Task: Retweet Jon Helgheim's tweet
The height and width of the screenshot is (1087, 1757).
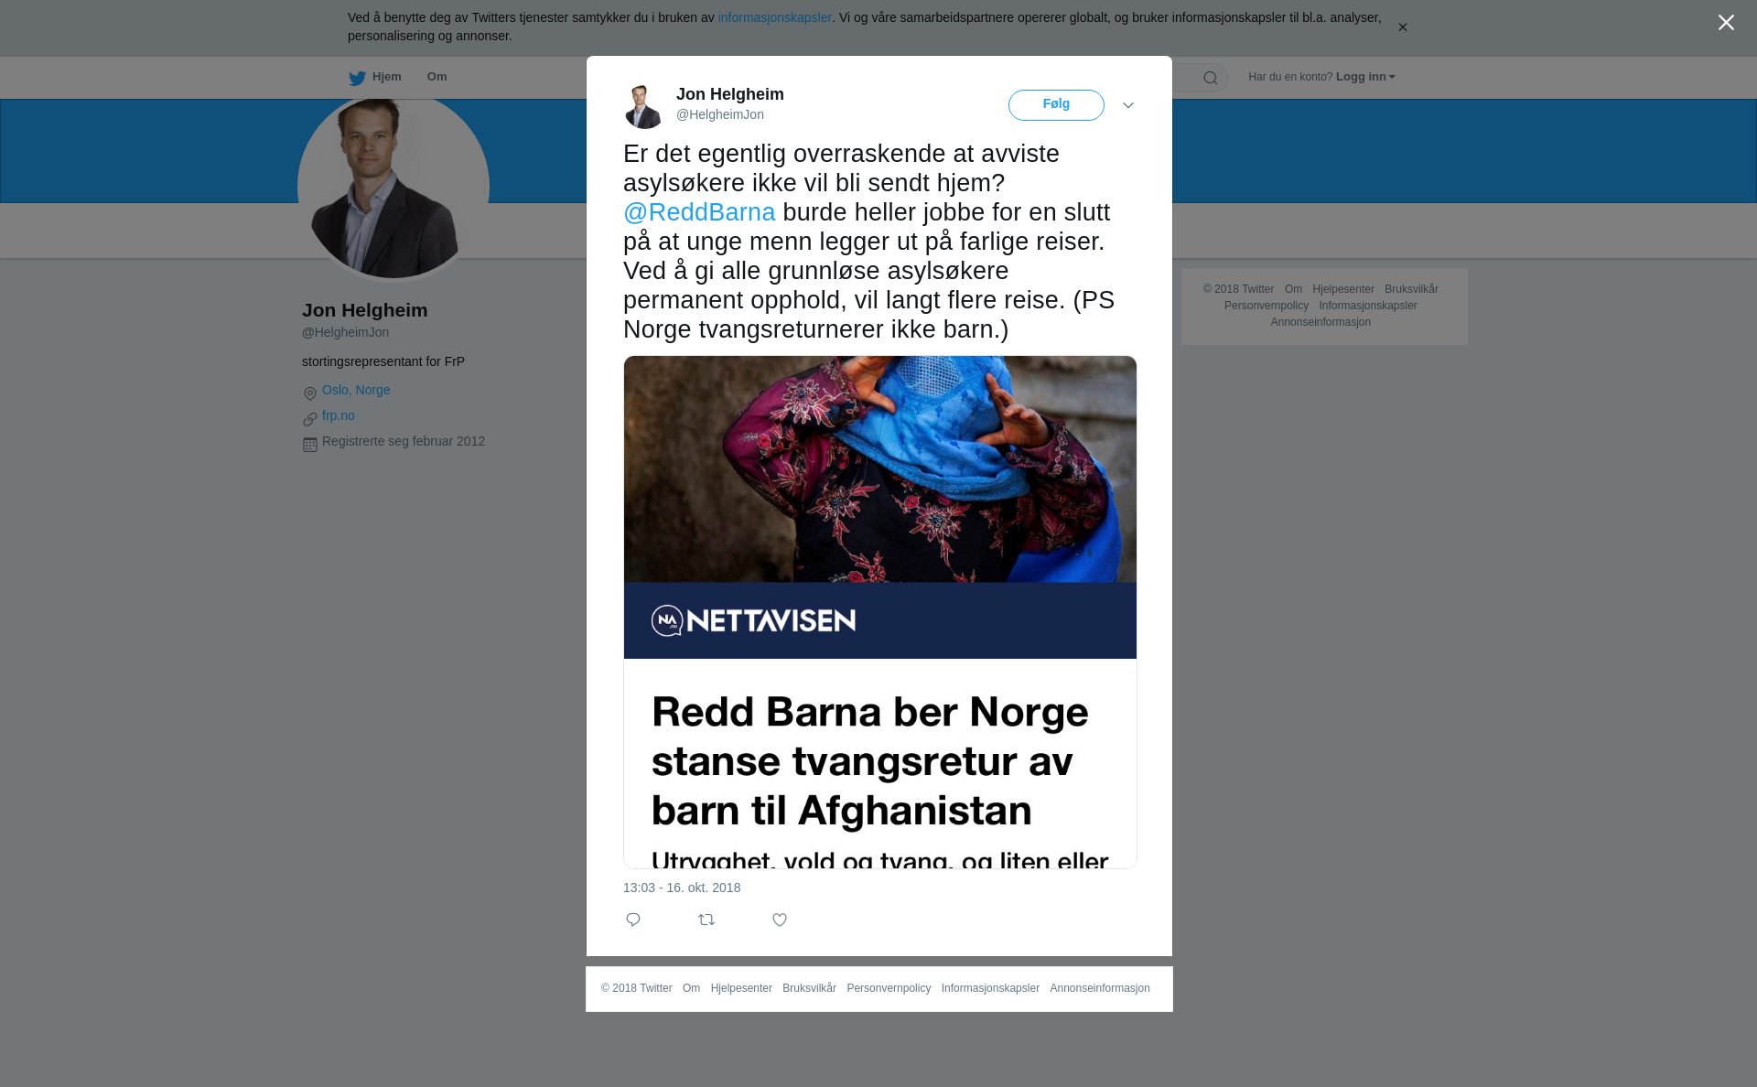Action: coord(706,920)
